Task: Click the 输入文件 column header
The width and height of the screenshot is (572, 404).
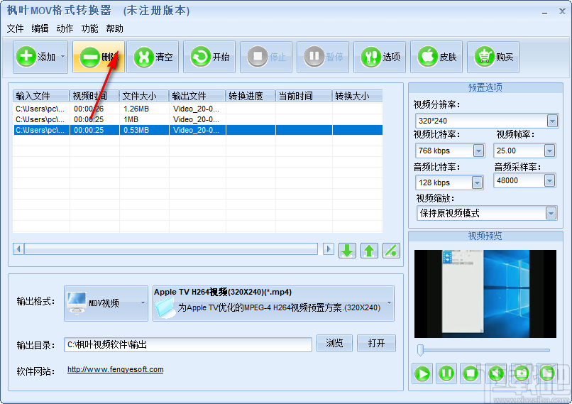Action: click(x=41, y=96)
